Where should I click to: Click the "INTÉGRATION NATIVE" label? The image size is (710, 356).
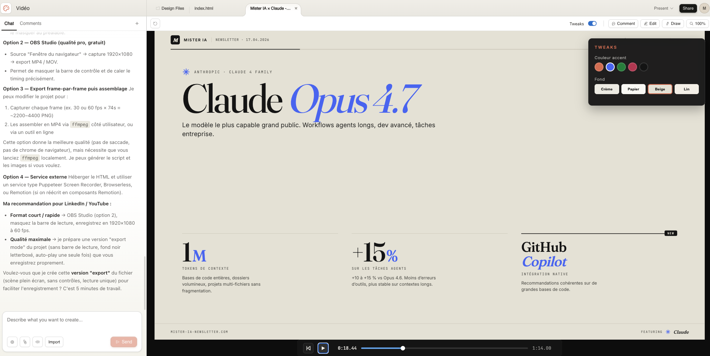click(x=545, y=274)
